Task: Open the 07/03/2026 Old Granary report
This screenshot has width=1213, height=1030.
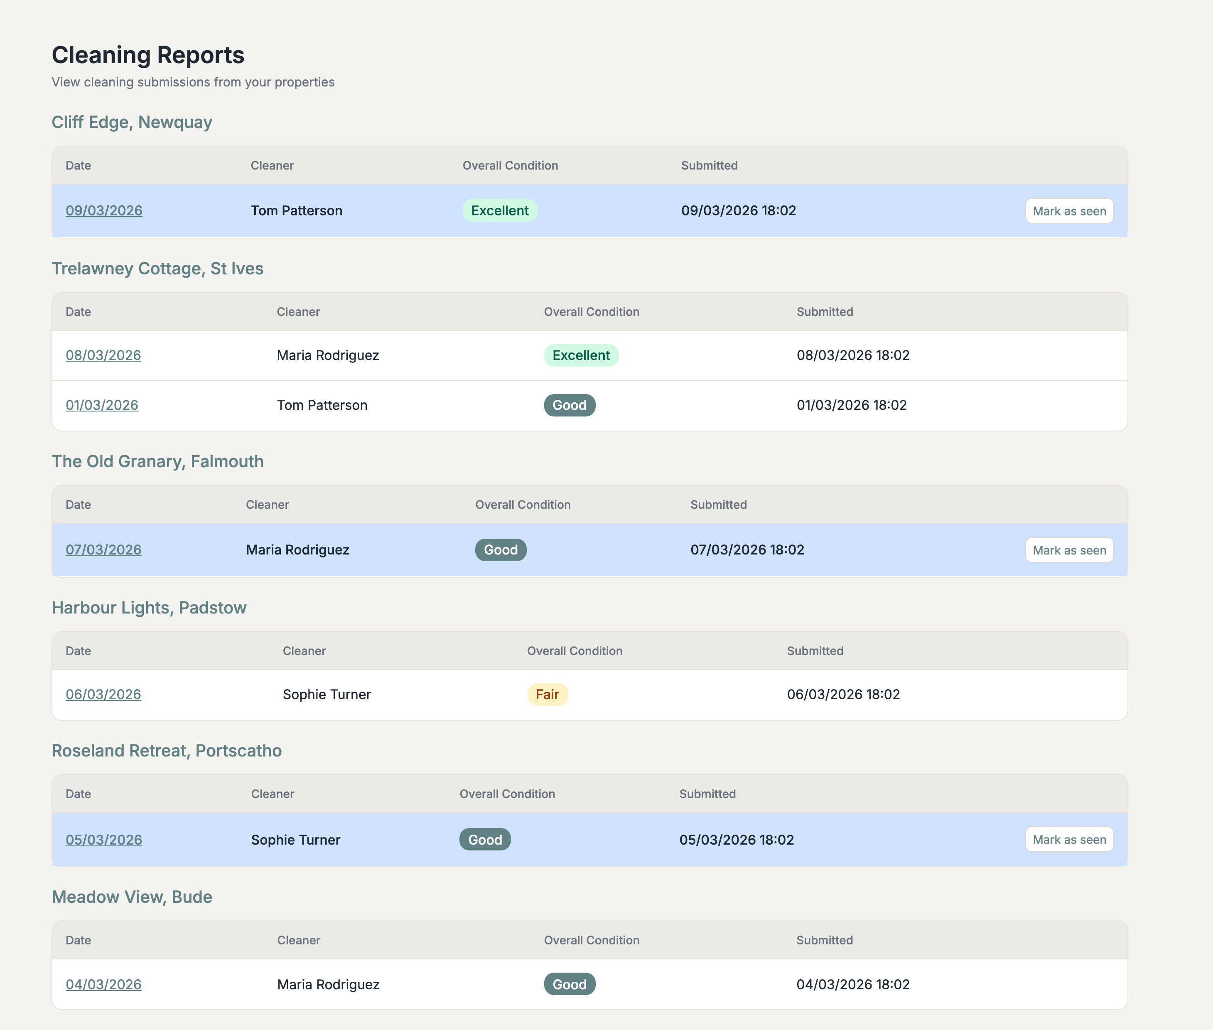Action: click(103, 549)
